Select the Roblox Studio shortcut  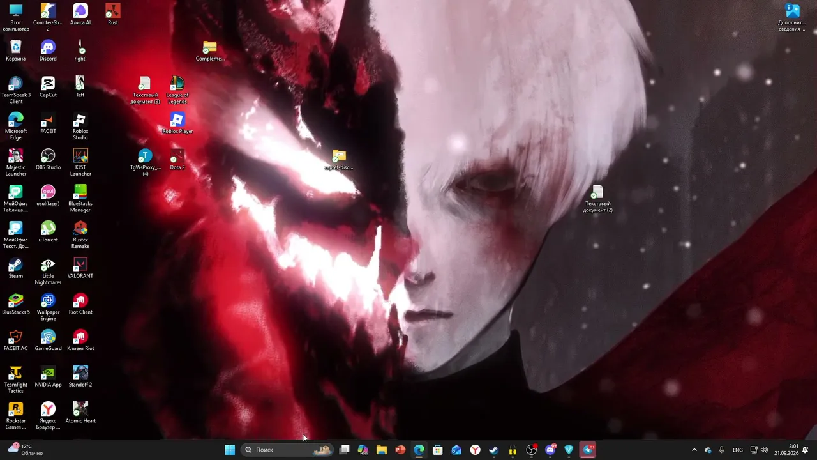coord(80,126)
